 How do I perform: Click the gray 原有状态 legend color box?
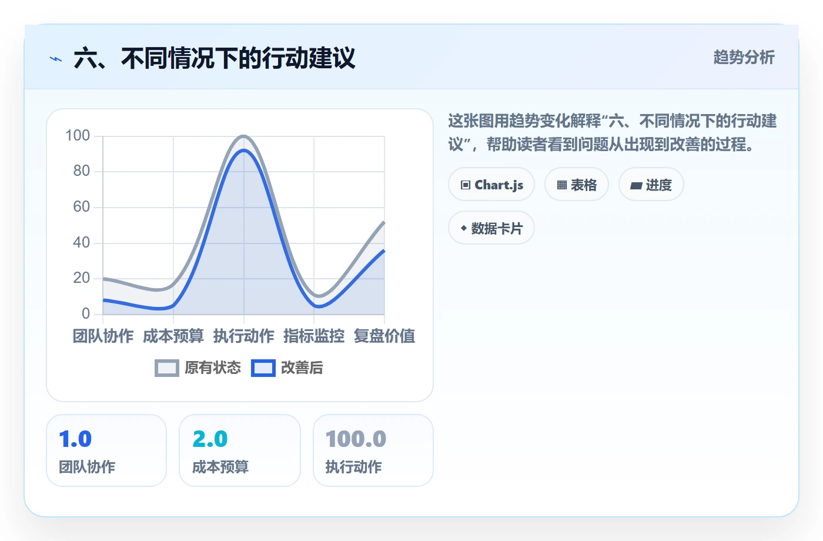pyautogui.click(x=167, y=368)
